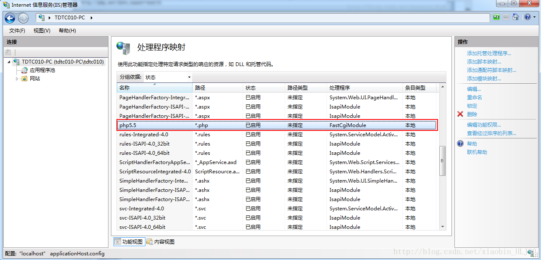
Task: Select the php5.5 handler mapping row
Action: click(x=277, y=125)
